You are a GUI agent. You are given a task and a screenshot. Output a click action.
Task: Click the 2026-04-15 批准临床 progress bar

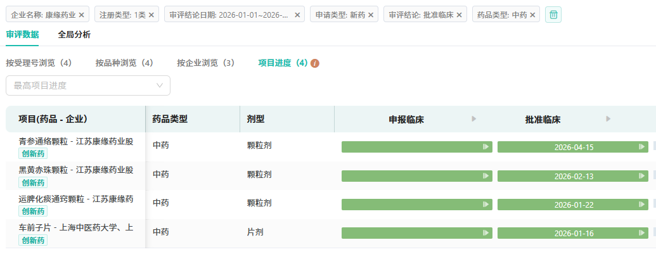click(x=573, y=147)
